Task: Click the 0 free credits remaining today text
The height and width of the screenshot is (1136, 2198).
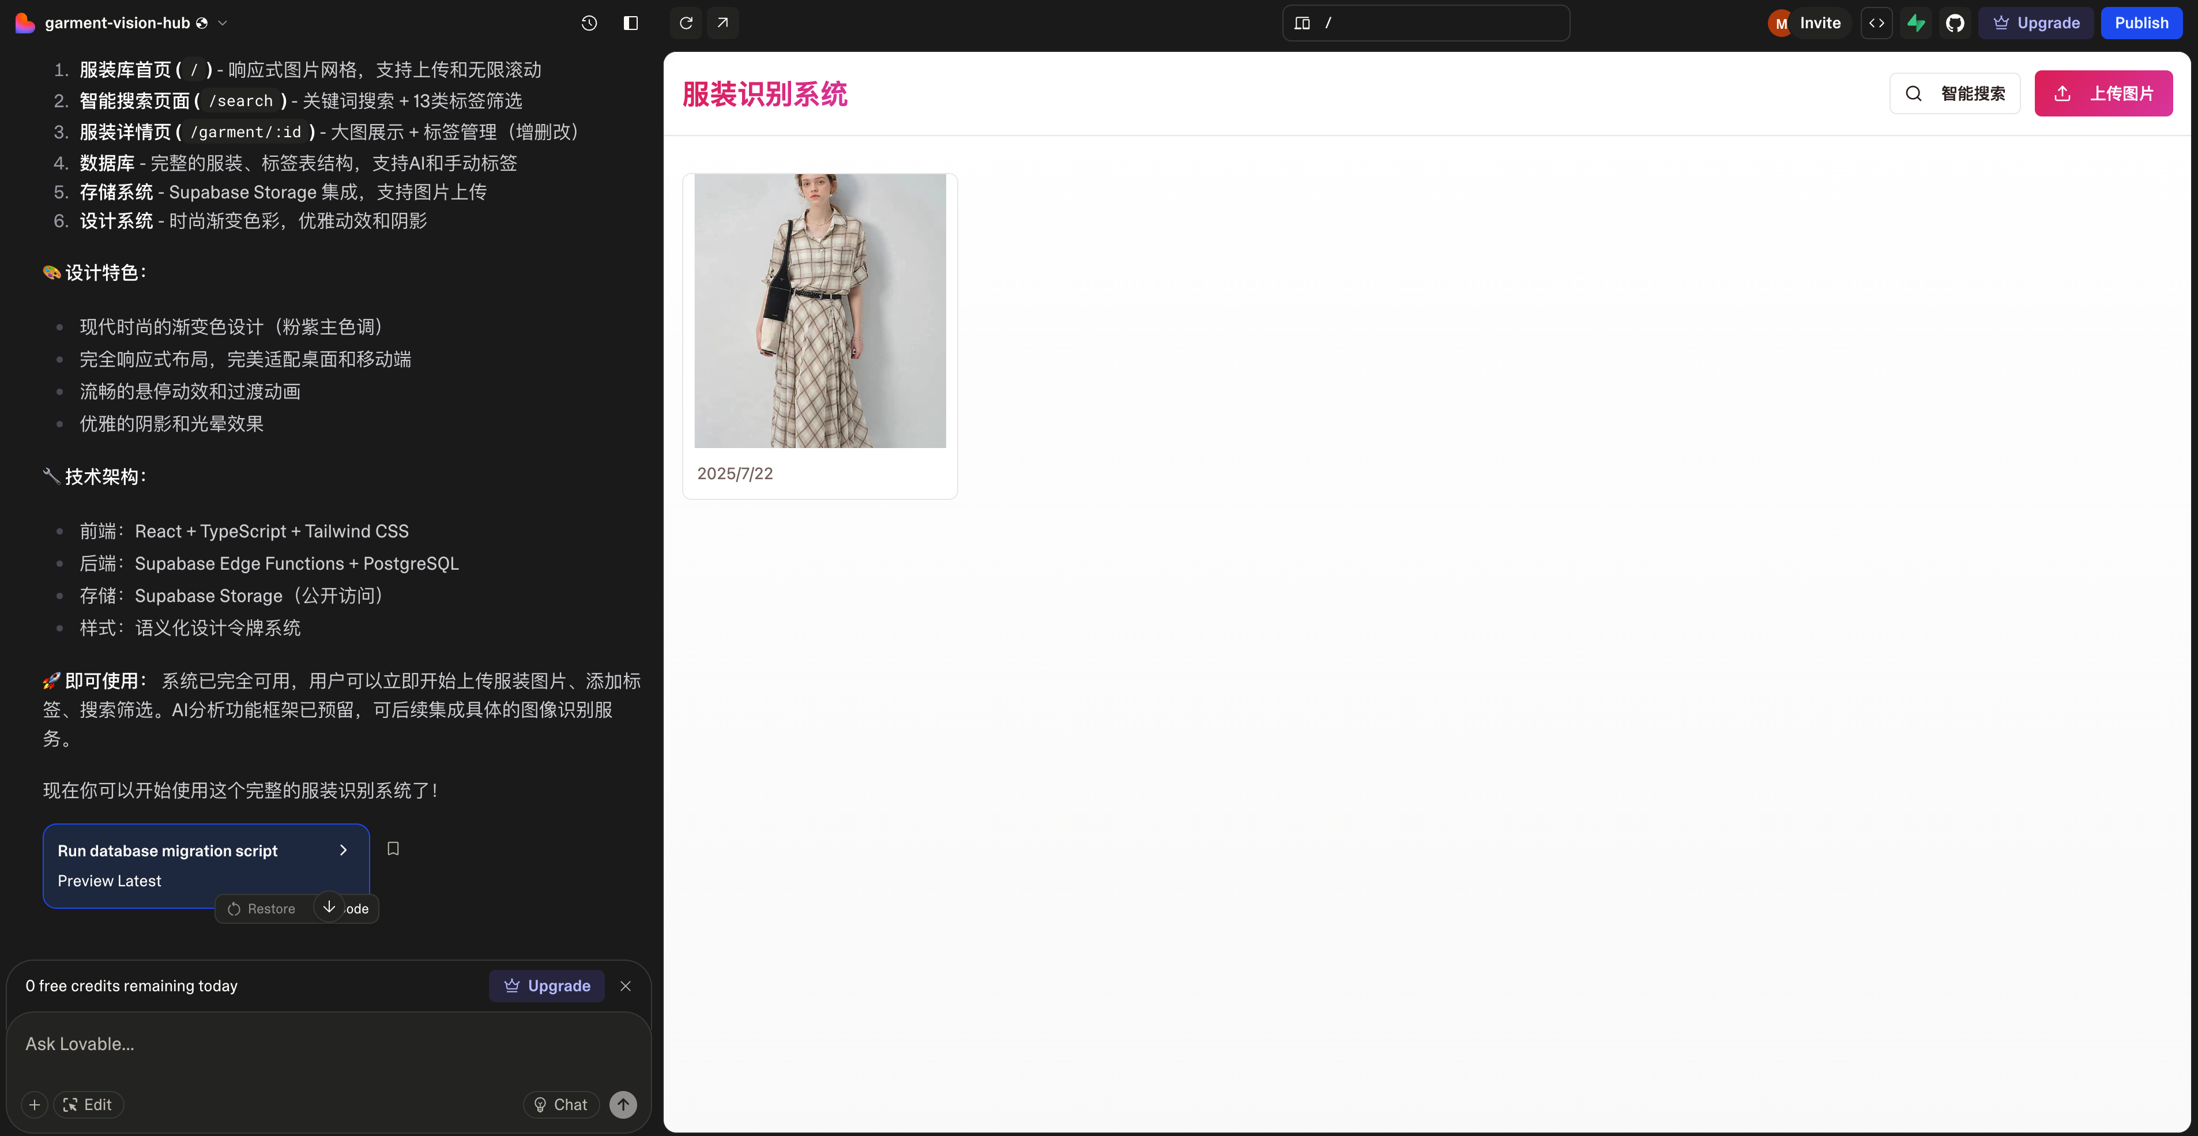Action: 131,987
